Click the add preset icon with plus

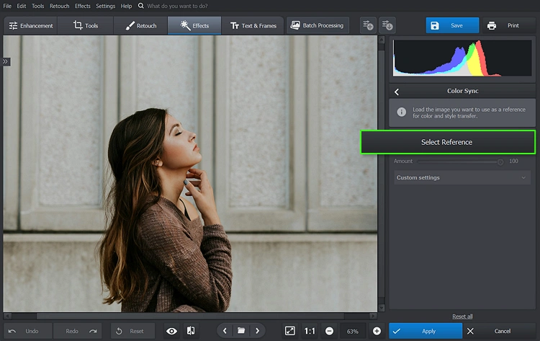tap(368, 25)
